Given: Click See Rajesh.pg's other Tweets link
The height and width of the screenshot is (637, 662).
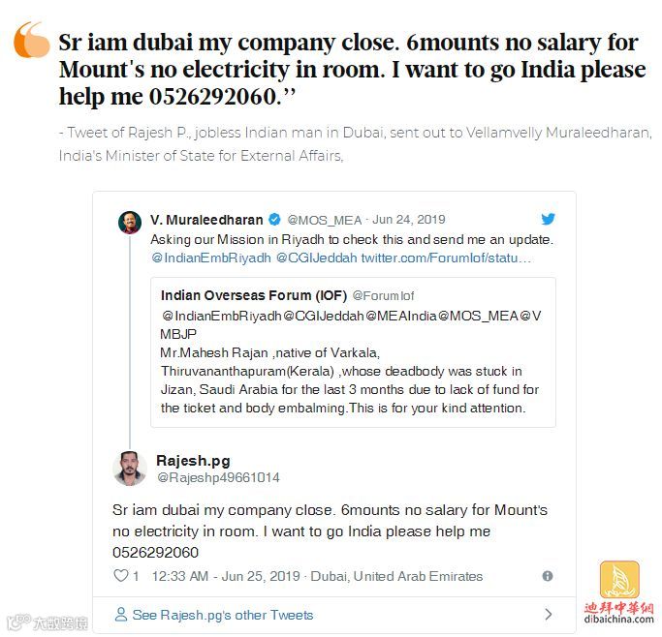Looking at the screenshot, I should tap(223, 615).
